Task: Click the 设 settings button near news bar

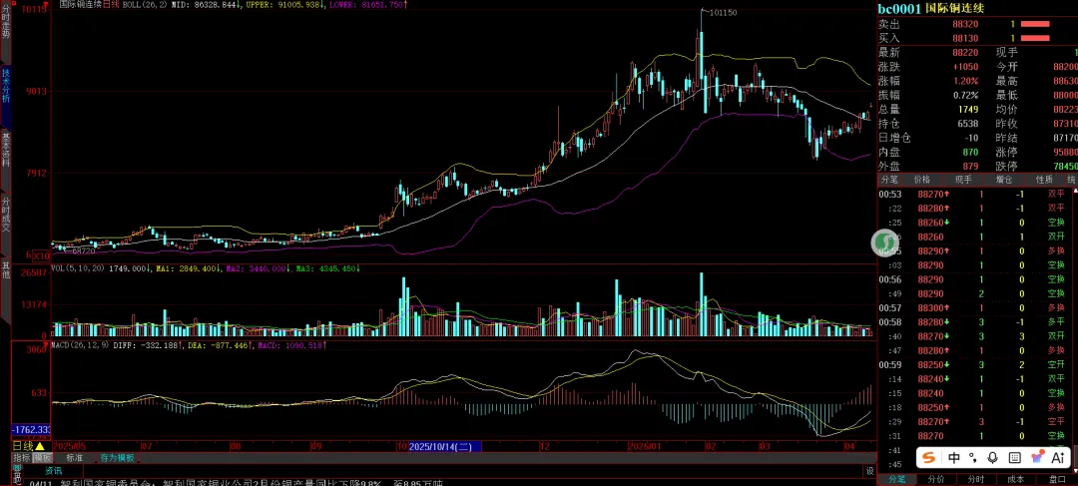Action: pyautogui.click(x=869, y=472)
